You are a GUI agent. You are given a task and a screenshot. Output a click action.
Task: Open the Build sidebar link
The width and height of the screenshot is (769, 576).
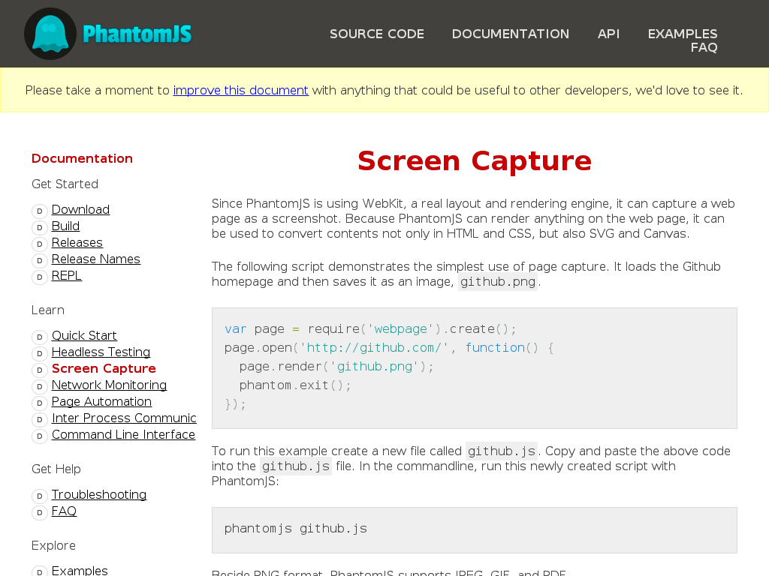click(x=66, y=226)
